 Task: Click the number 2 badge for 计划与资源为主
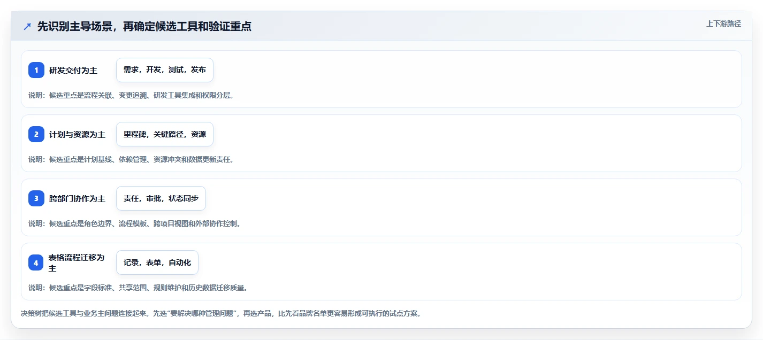click(36, 134)
